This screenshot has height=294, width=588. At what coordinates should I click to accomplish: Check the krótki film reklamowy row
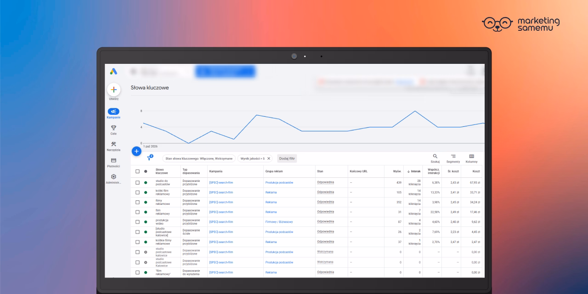(x=137, y=192)
